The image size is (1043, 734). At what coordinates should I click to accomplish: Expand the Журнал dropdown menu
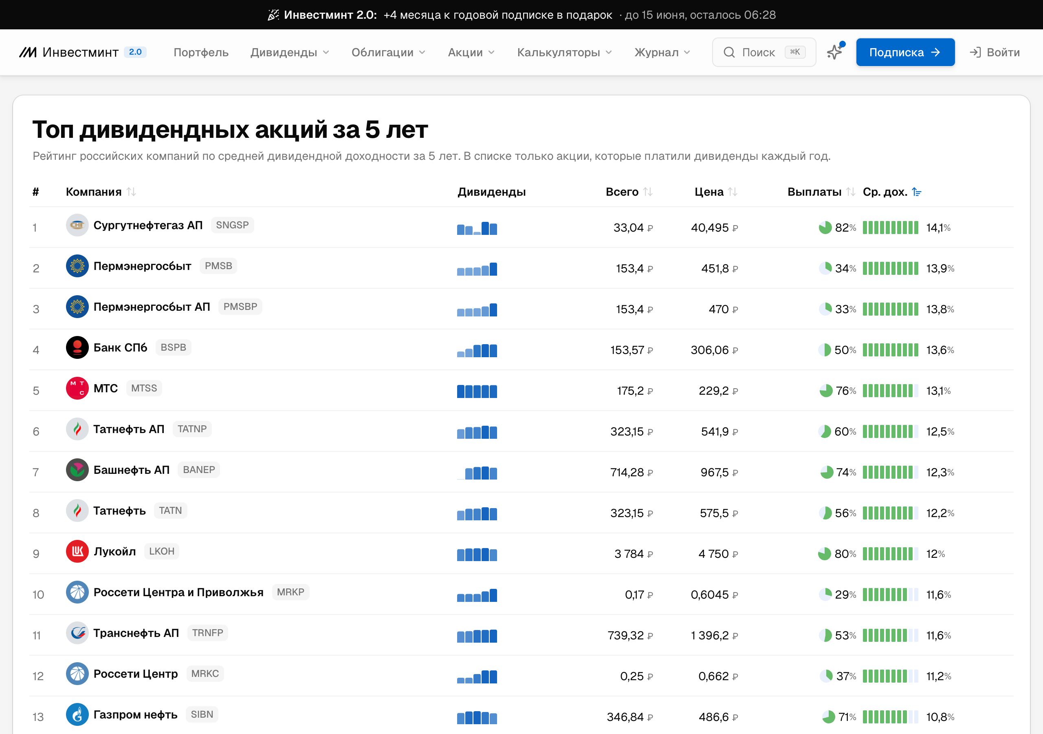click(662, 52)
